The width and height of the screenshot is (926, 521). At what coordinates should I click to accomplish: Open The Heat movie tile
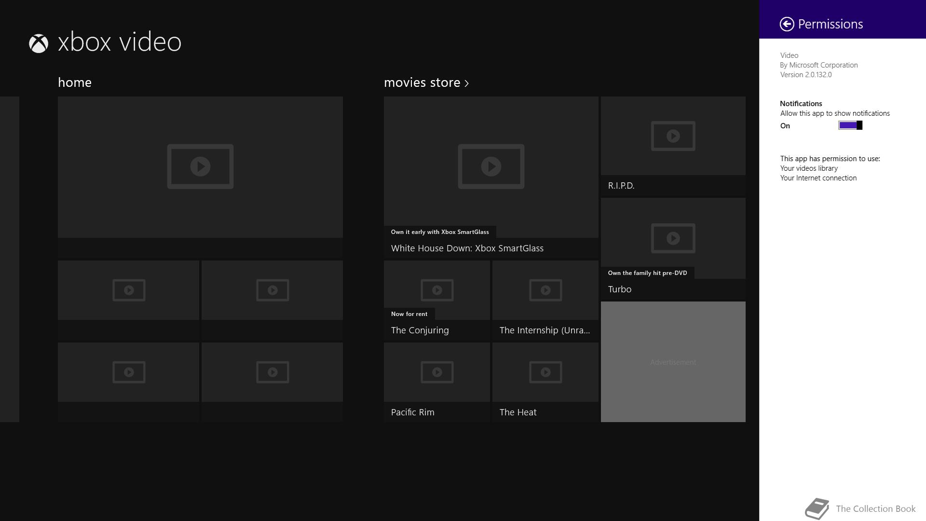tap(545, 382)
